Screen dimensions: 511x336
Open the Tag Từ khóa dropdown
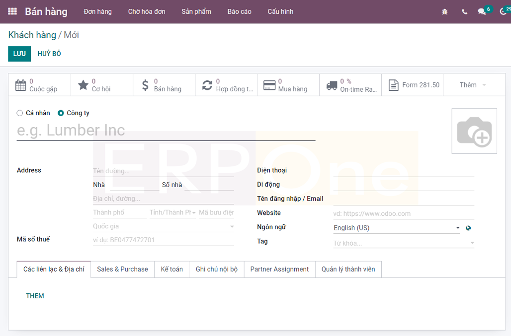(404, 243)
